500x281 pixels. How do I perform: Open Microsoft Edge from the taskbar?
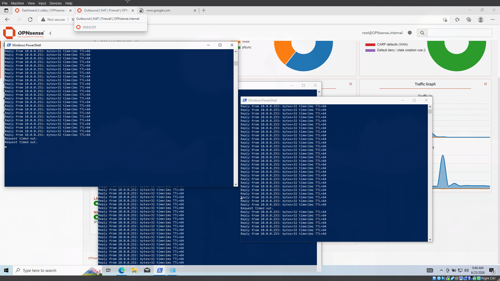(121, 271)
